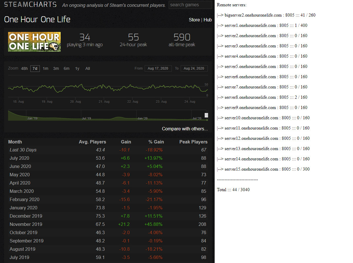This screenshot has height=263, width=353.
Task: Click the From date field Aug 17, 2020
Action: click(158, 68)
